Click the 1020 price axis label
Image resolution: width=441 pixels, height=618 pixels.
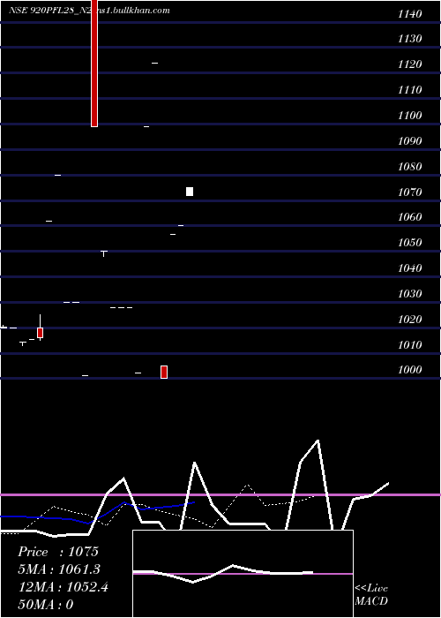click(x=410, y=320)
